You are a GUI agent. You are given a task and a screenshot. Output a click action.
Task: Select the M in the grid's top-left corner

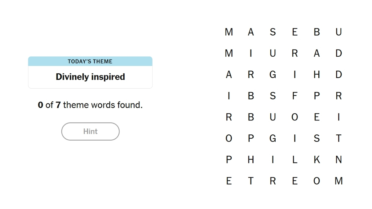pos(229,32)
